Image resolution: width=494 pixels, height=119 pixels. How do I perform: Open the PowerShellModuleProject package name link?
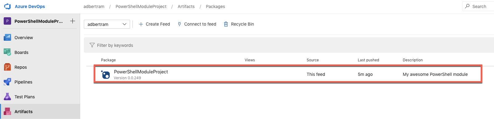click(141, 72)
